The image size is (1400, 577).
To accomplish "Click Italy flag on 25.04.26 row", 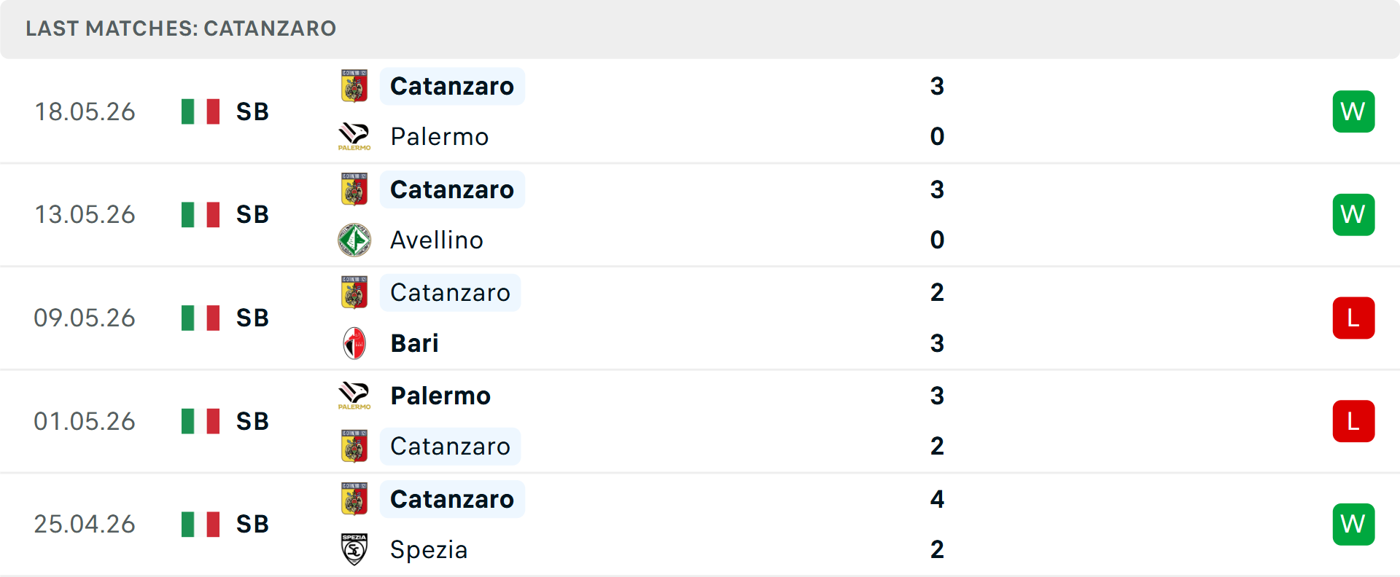I will click(201, 525).
